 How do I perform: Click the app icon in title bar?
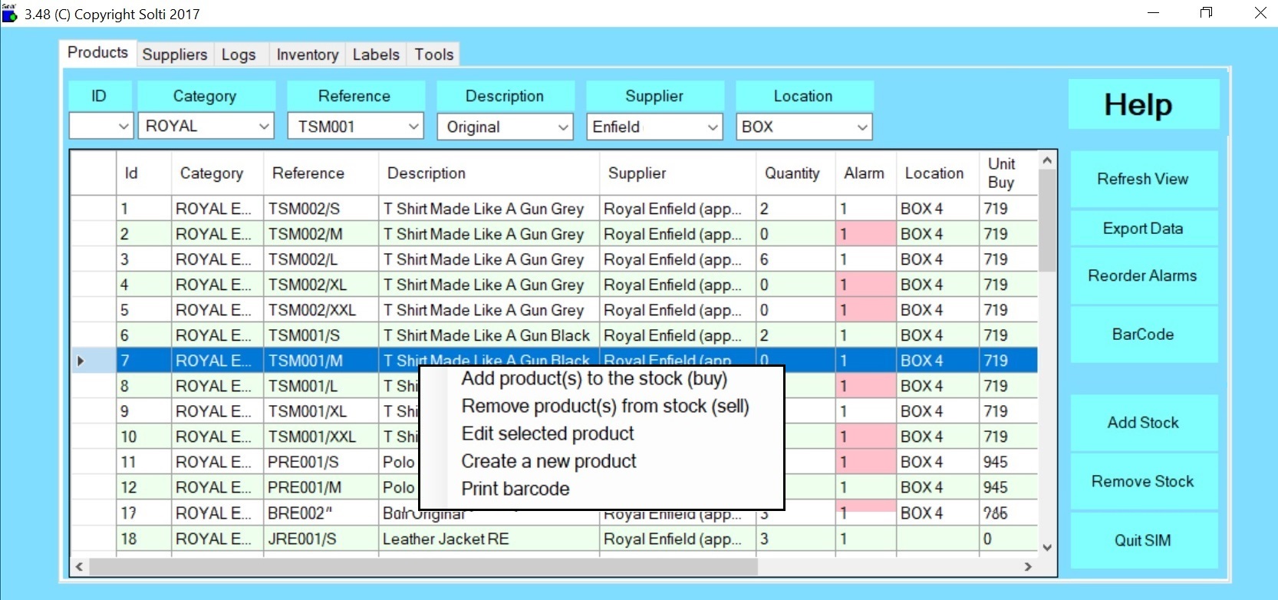pyautogui.click(x=9, y=13)
